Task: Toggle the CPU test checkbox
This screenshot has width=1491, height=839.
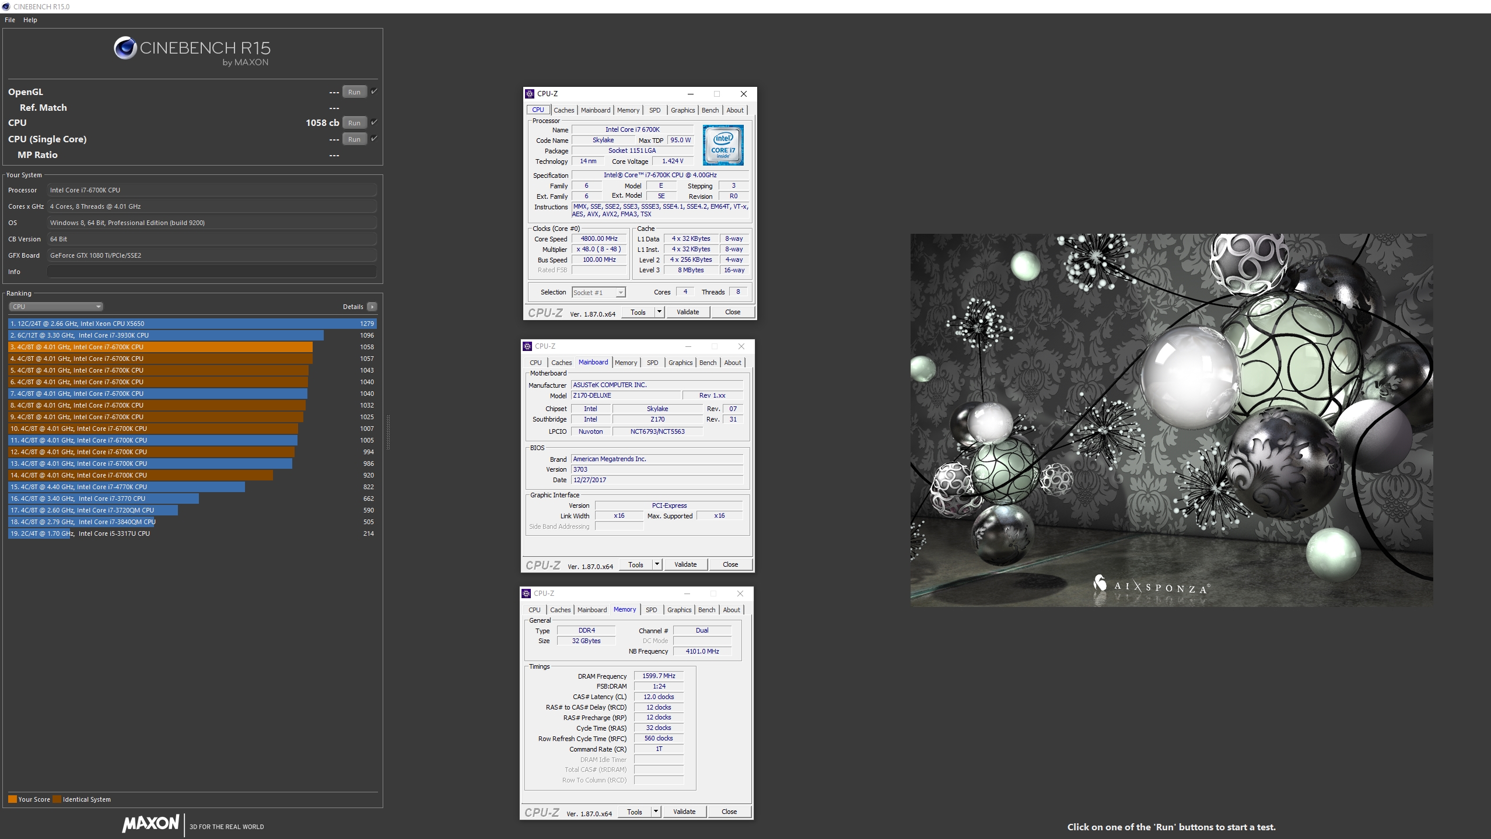Action: click(x=374, y=122)
